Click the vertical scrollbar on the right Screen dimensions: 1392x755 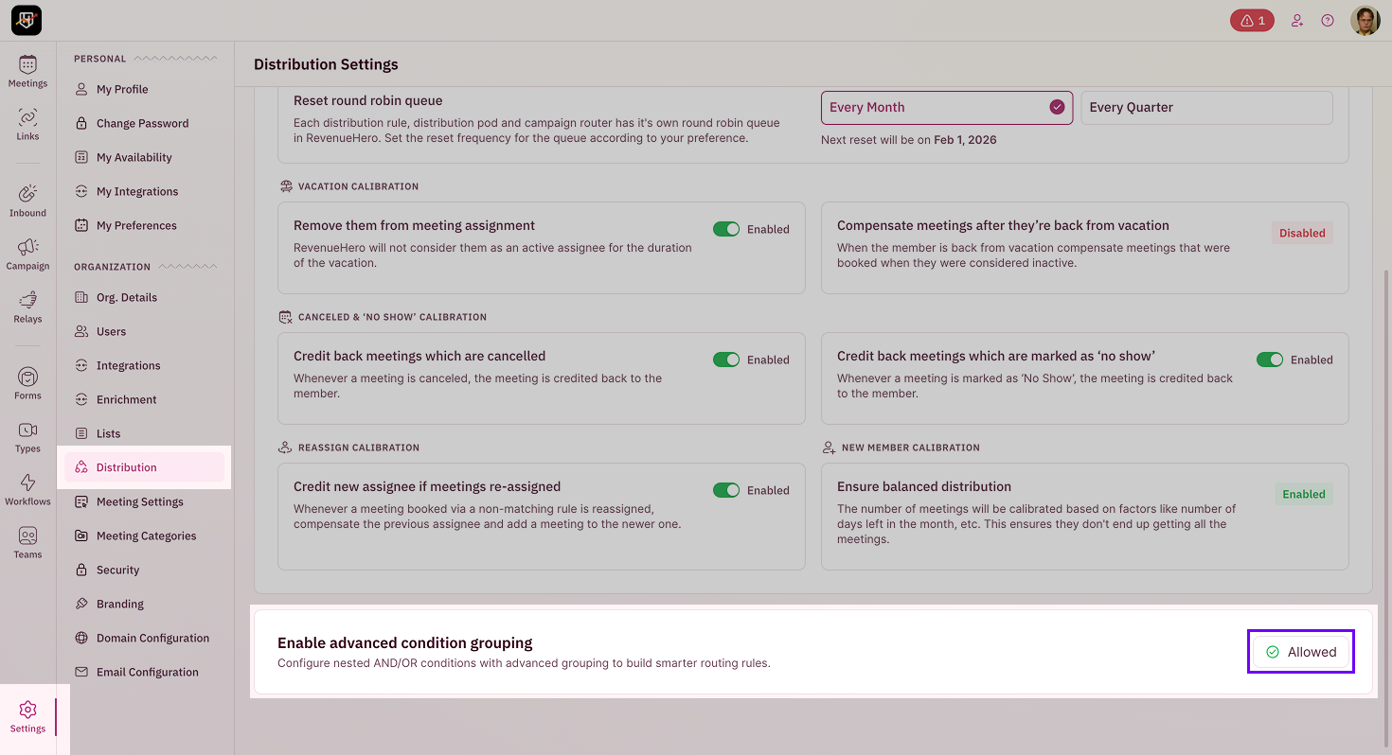pos(1383,378)
